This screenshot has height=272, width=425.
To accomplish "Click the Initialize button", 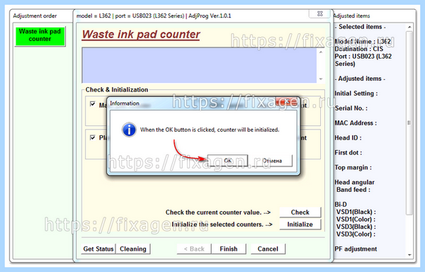I will [x=300, y=225].
